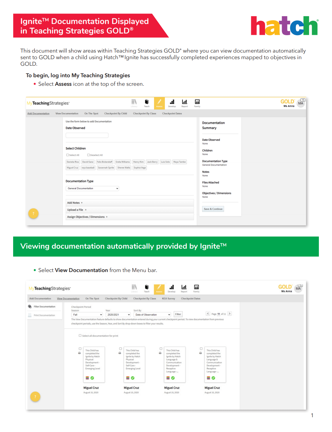Select child Sheree Watts
The width and height of the screenshot is (332, 432).
(x=124, y=168)
